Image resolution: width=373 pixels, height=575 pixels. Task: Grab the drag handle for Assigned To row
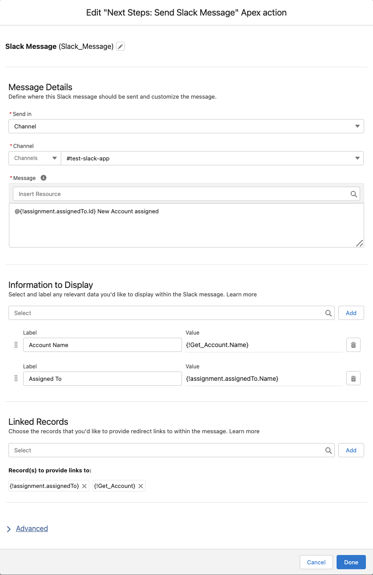point(16,379)
